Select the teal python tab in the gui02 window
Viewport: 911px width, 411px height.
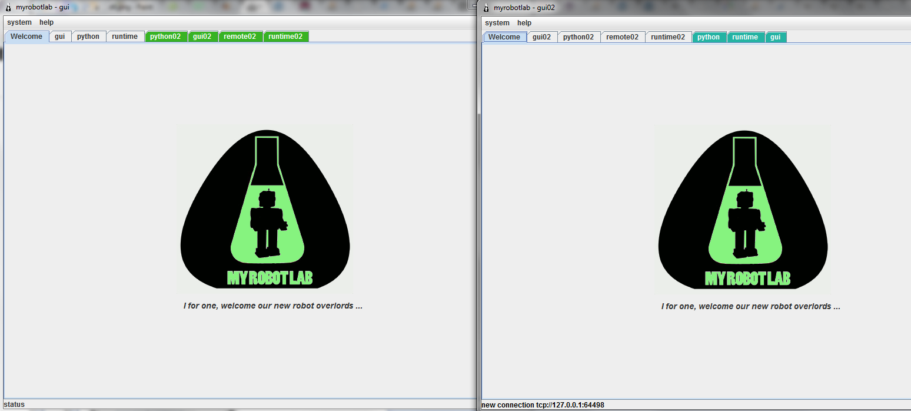(x=709, y=37)
